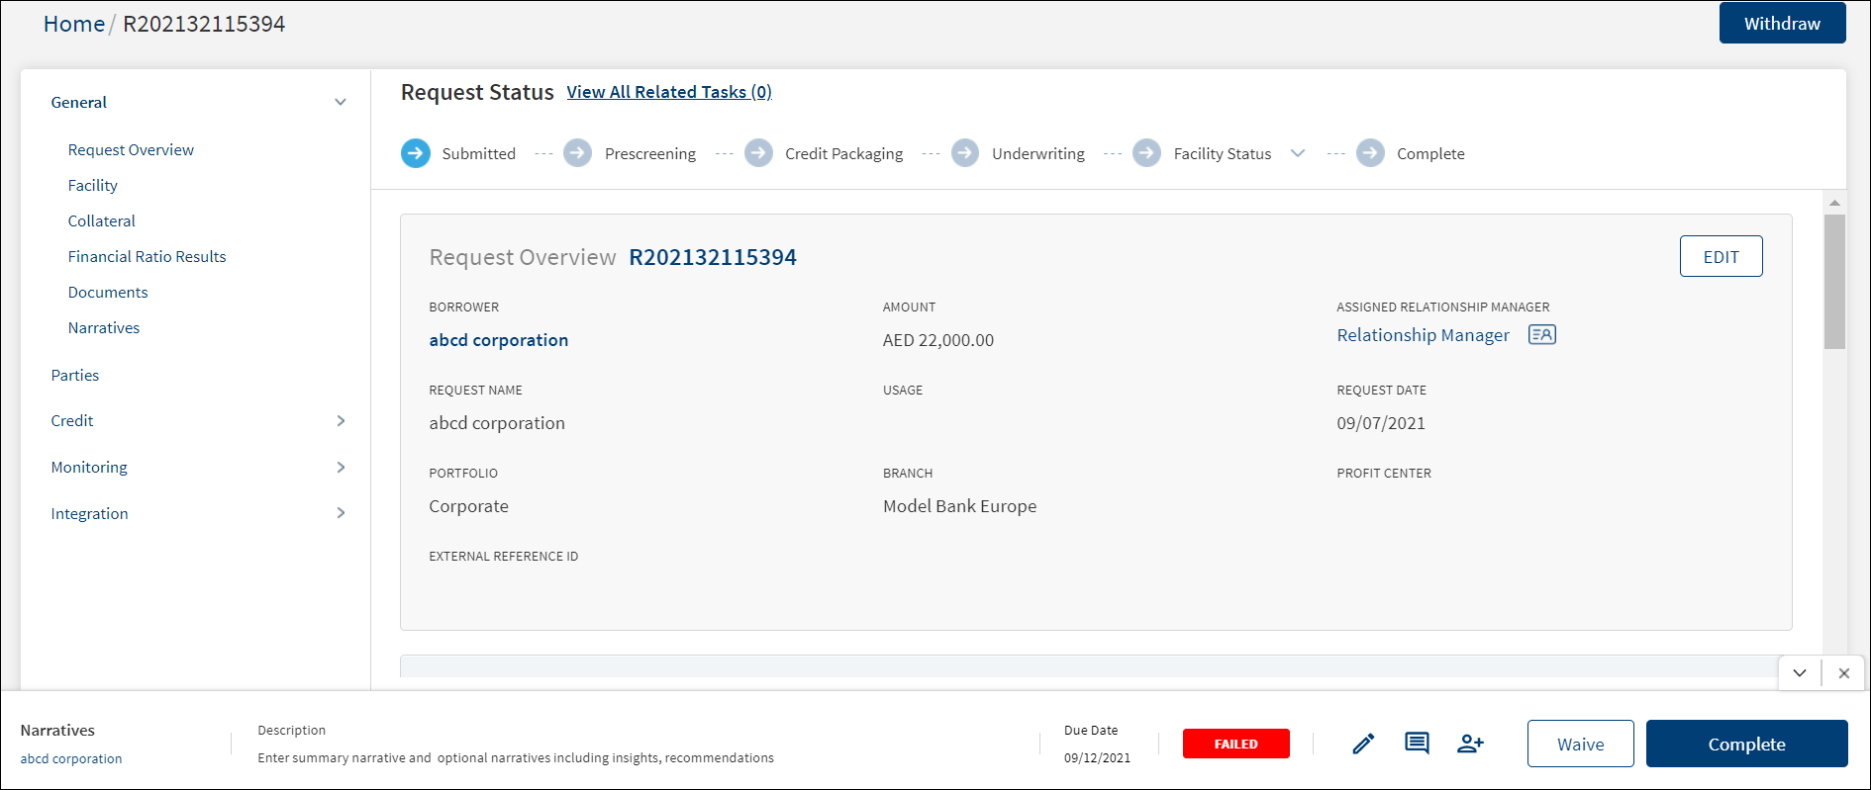Click the 09/12/2021 due date value
Screen dimensions: 1871x790
[x=1097, y=758]
